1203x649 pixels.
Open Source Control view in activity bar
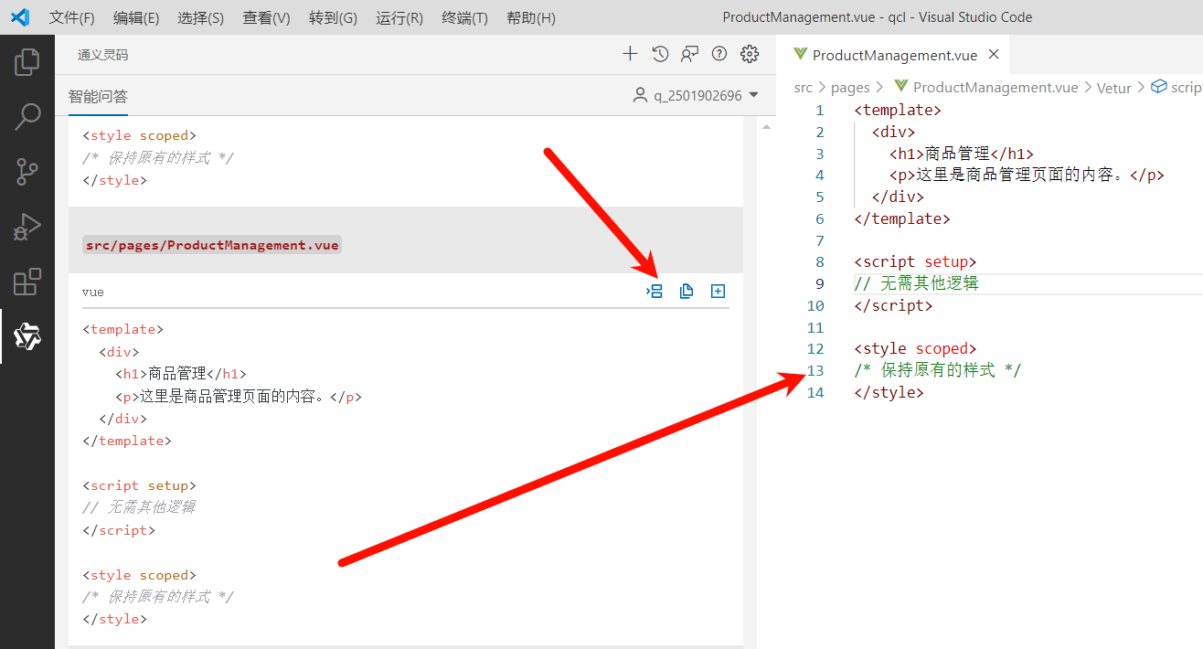tap(27, 172)
